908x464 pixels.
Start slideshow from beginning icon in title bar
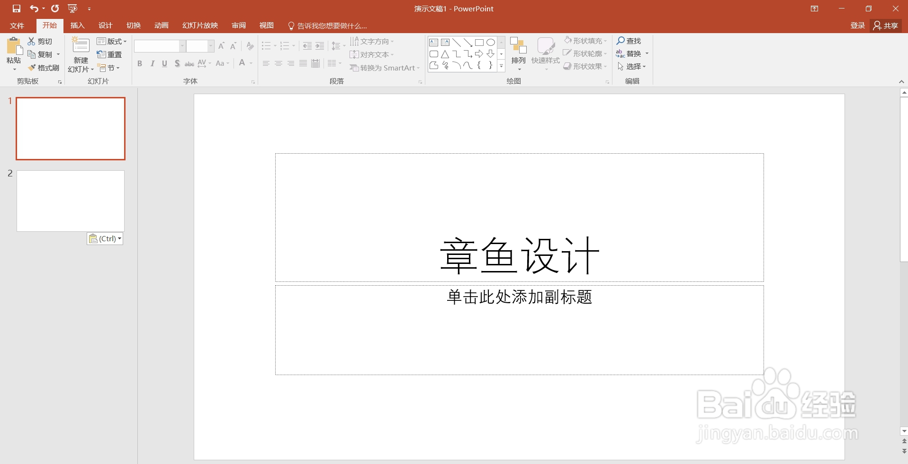click(72, 9)
